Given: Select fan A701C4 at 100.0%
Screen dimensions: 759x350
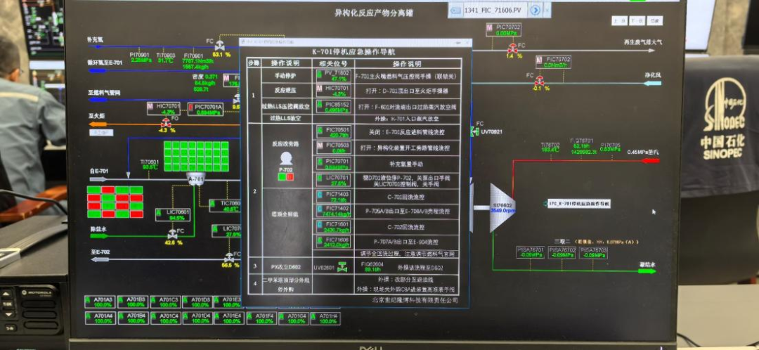Looking at the screenshot, I should (x=165, y=318).
